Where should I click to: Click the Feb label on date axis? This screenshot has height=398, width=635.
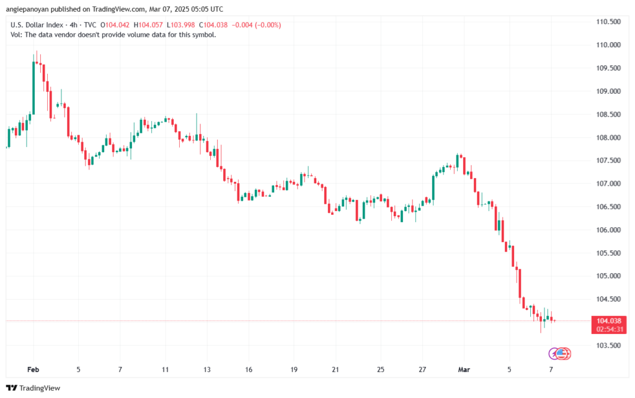[33, 369]
